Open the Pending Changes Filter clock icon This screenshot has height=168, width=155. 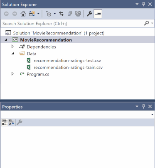tap(49, 14)
